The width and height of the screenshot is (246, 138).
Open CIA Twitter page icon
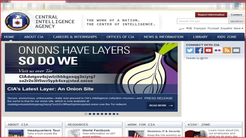pos(190,50)
